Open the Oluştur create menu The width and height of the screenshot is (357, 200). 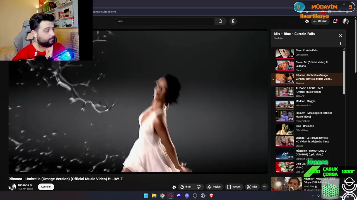320,21
